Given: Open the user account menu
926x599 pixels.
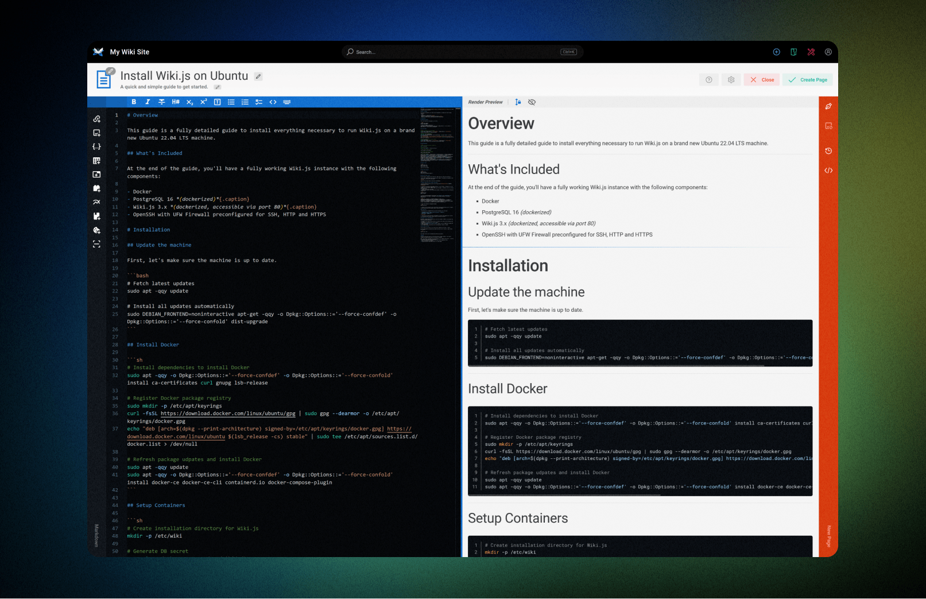Looking at the screenshot, I should pyautogui.click(x=828, y=52).
